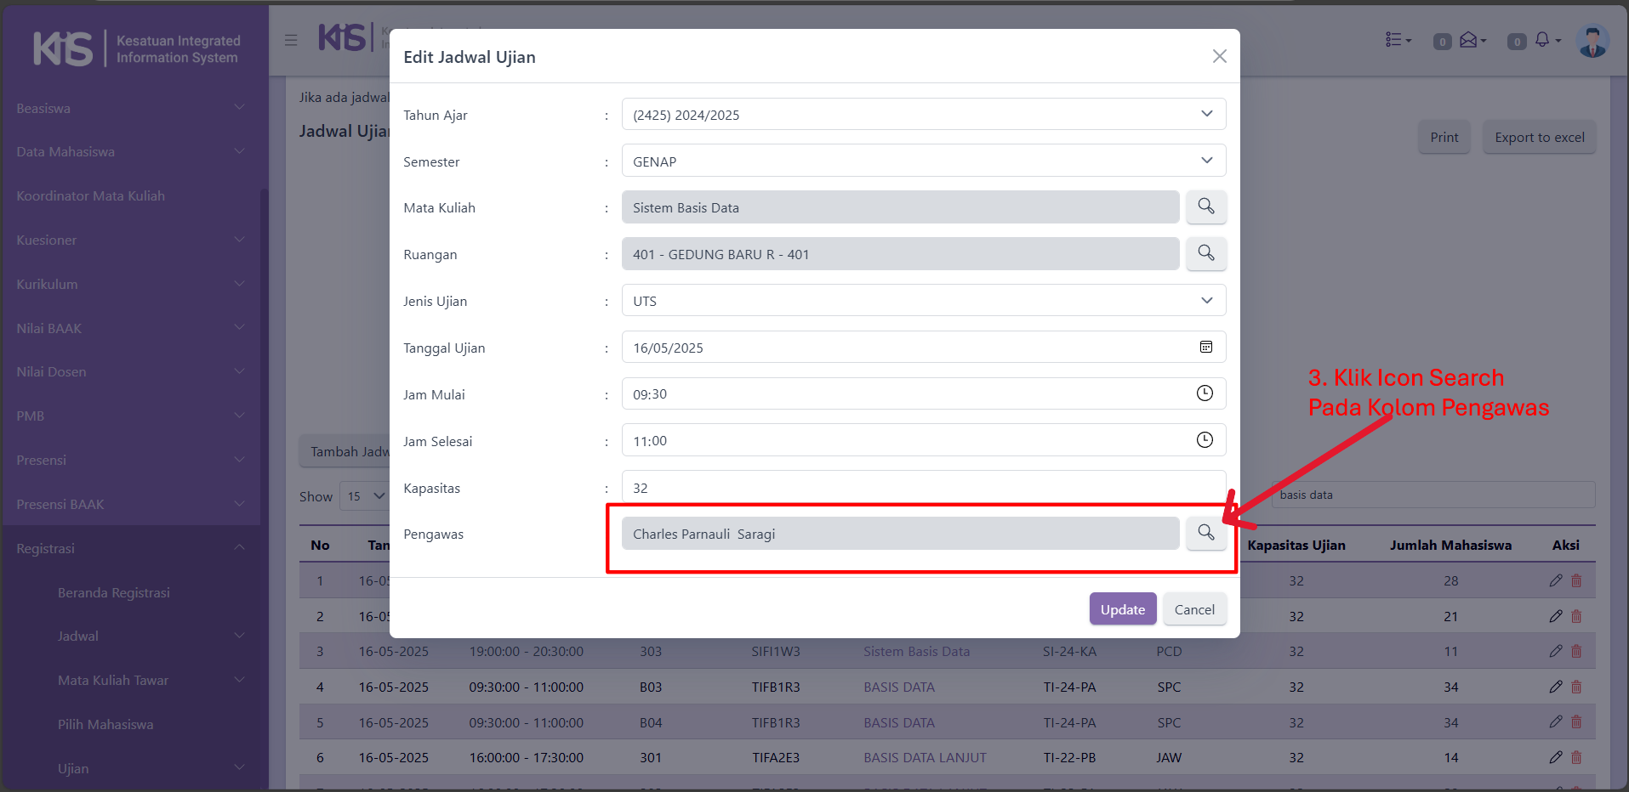This screenshot has height=792, width=1629.
Task: Open clock picker for Jam Mulai
Action: (x=1205, y=393)
